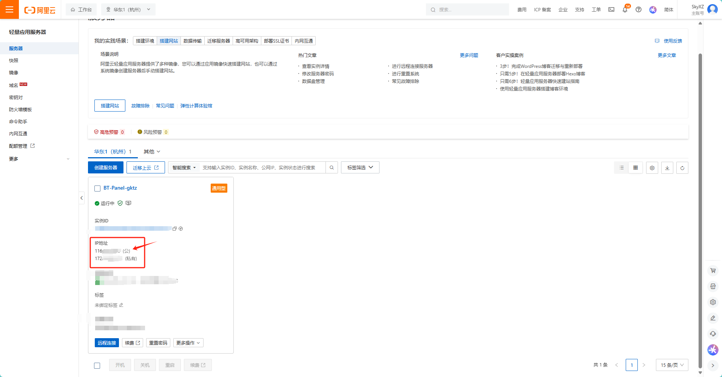Expand the 更多 sidebar section
The image size is (722, 377).
coord(39,159)
